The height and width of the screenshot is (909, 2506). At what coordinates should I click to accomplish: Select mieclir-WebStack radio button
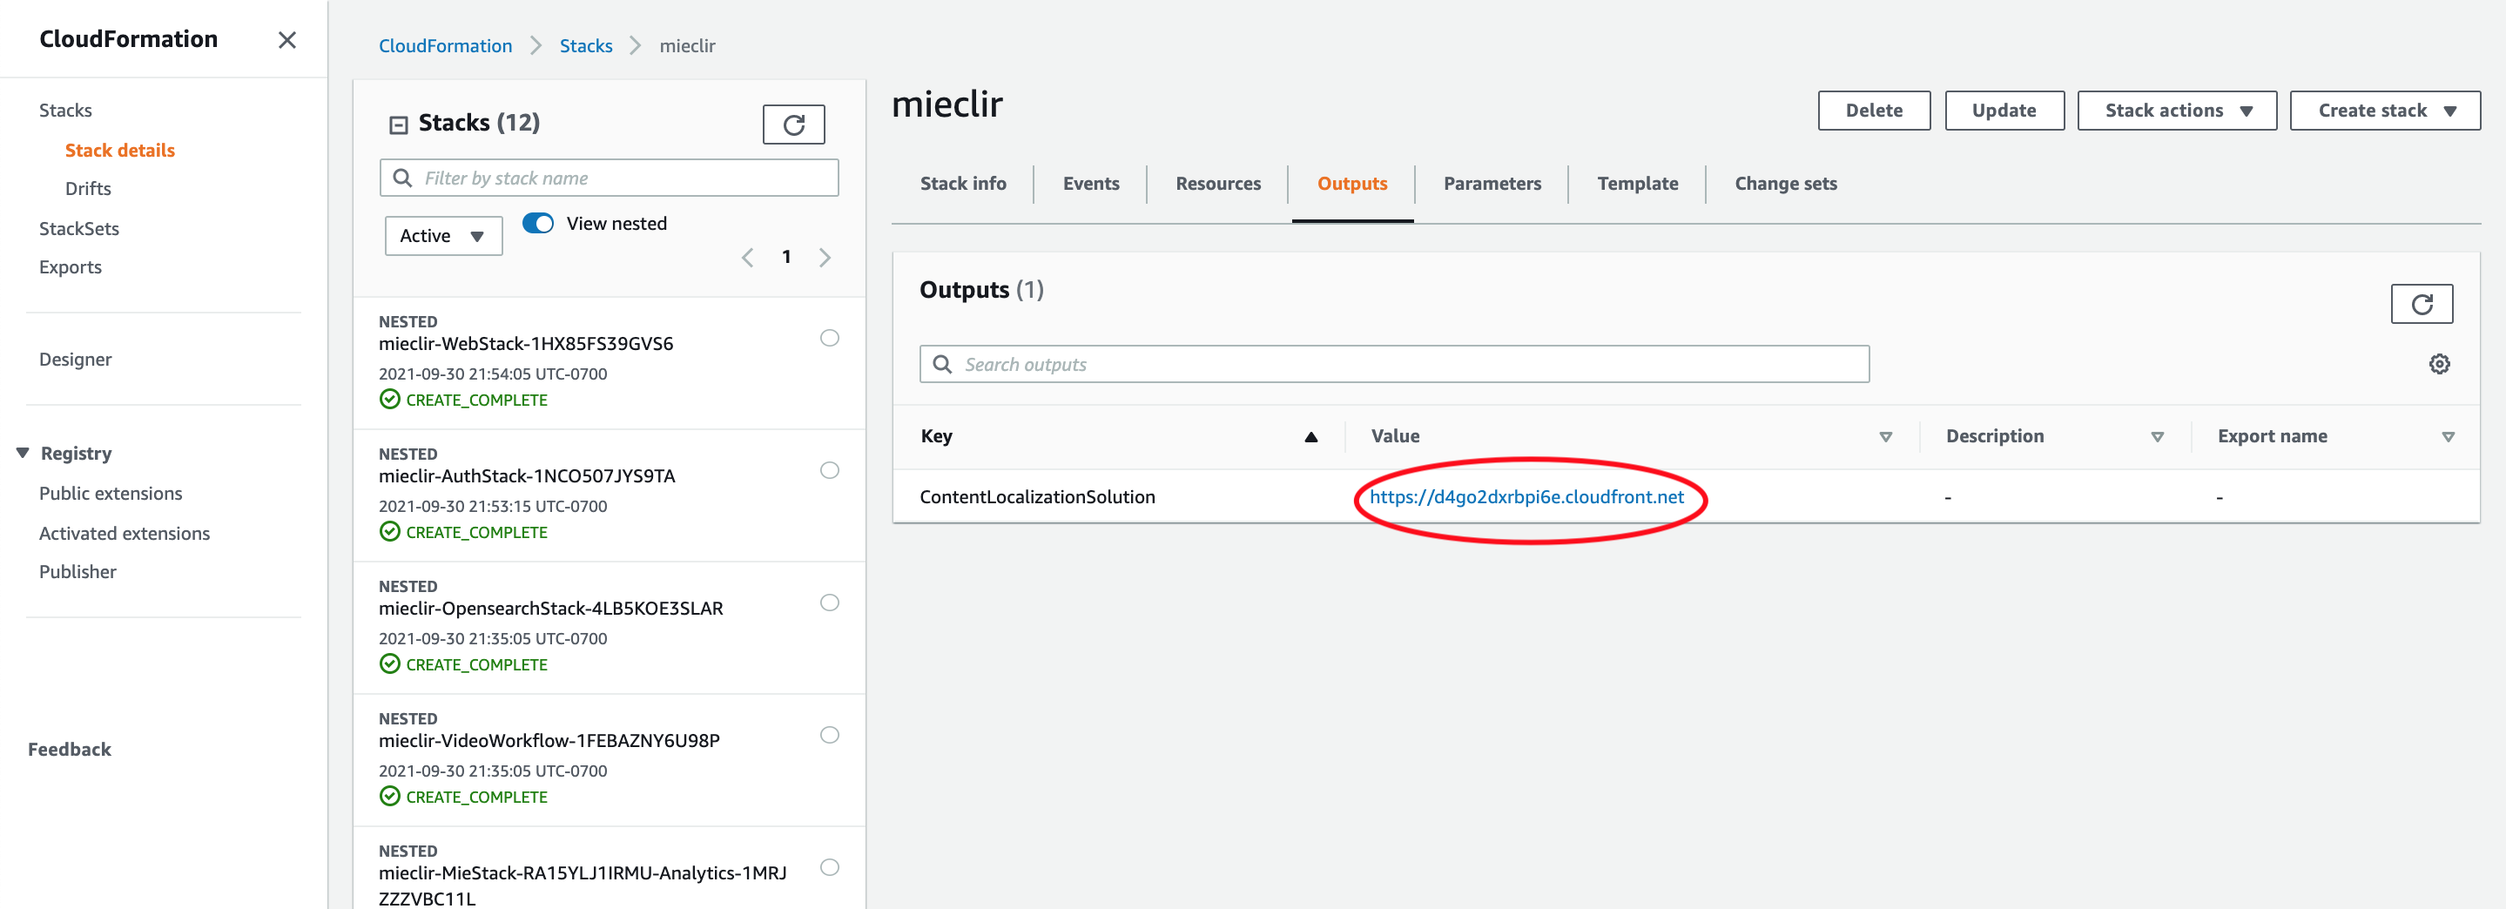pyautogui.click(x=829, y=338)
